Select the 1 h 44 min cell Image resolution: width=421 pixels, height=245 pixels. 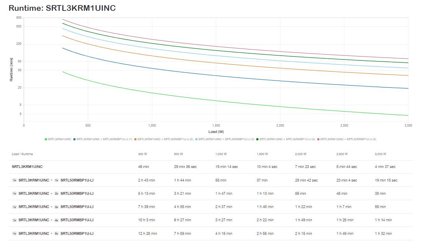coord(182,180)
